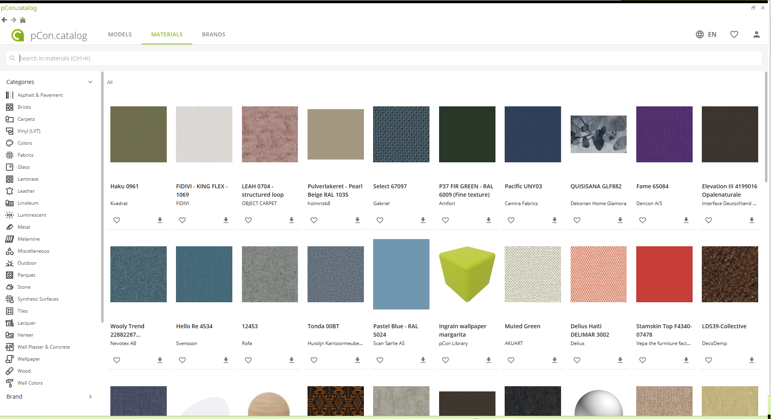Download the QUISISANA GLF882 material
Image resolution: width=771 pixels, height=419 pixels.
tap(620, 220)
